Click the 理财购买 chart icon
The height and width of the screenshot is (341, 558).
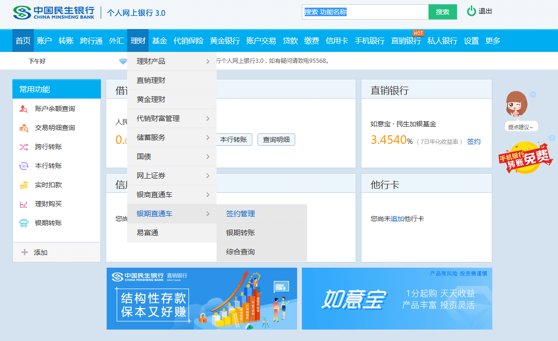coord(23,204)
